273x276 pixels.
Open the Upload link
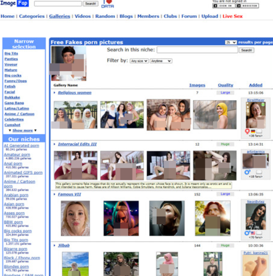pyautogui.click(x=210, y=16)
